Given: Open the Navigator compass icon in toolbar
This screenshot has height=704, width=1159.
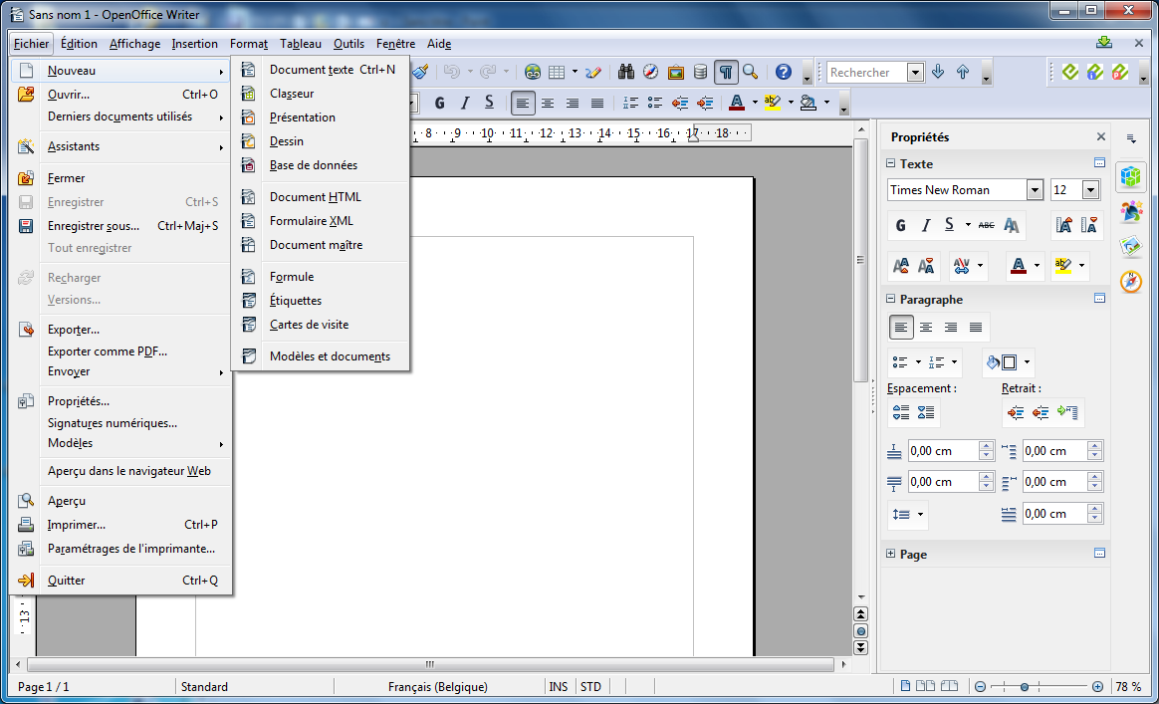Looking at the screenshot, I should pyautogui.click(x=650, y=72).
